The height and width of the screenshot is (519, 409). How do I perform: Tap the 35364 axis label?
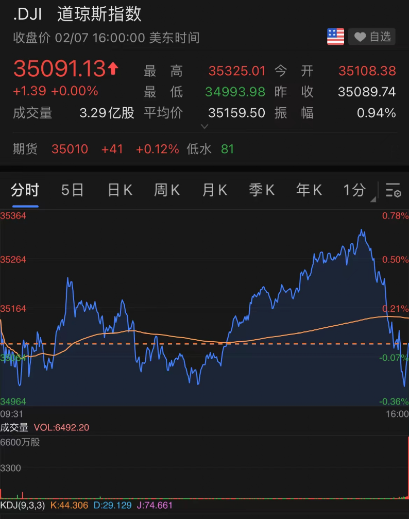tap(13, 216)
